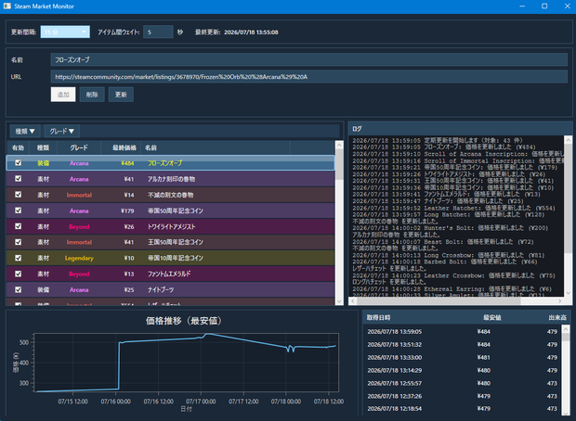The height and width of the screenshot is (421, 576).
Task: Toggle the 王国50周年記念コイン row checkbox
Action: (x=18, y=242)
